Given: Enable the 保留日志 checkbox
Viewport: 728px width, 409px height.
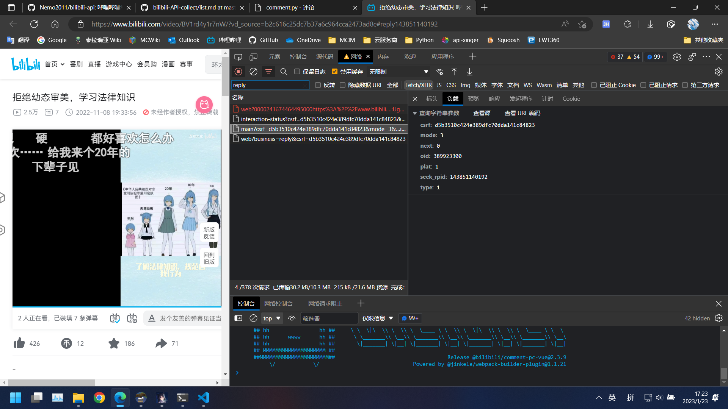Looking at the screenshot, I should coord(297,72).
